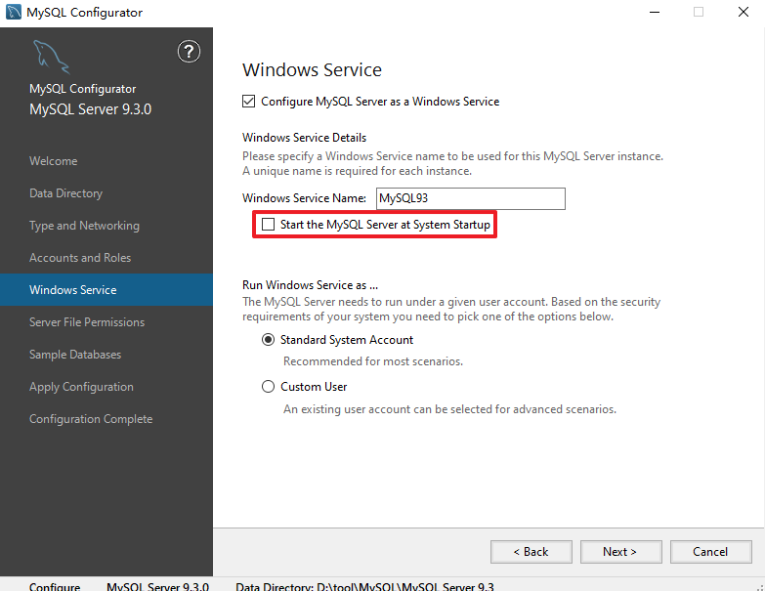Screen dimensions: 765x591
Task: Select the Windows Service step in sidebar
Action: click(106, 290)
